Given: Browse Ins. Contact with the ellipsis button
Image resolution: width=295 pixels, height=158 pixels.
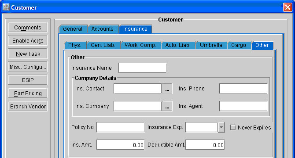Looking at the screenshot, I should 167,89.
